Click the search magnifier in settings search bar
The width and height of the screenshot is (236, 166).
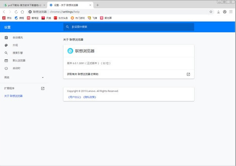click(x=68, y=27)
